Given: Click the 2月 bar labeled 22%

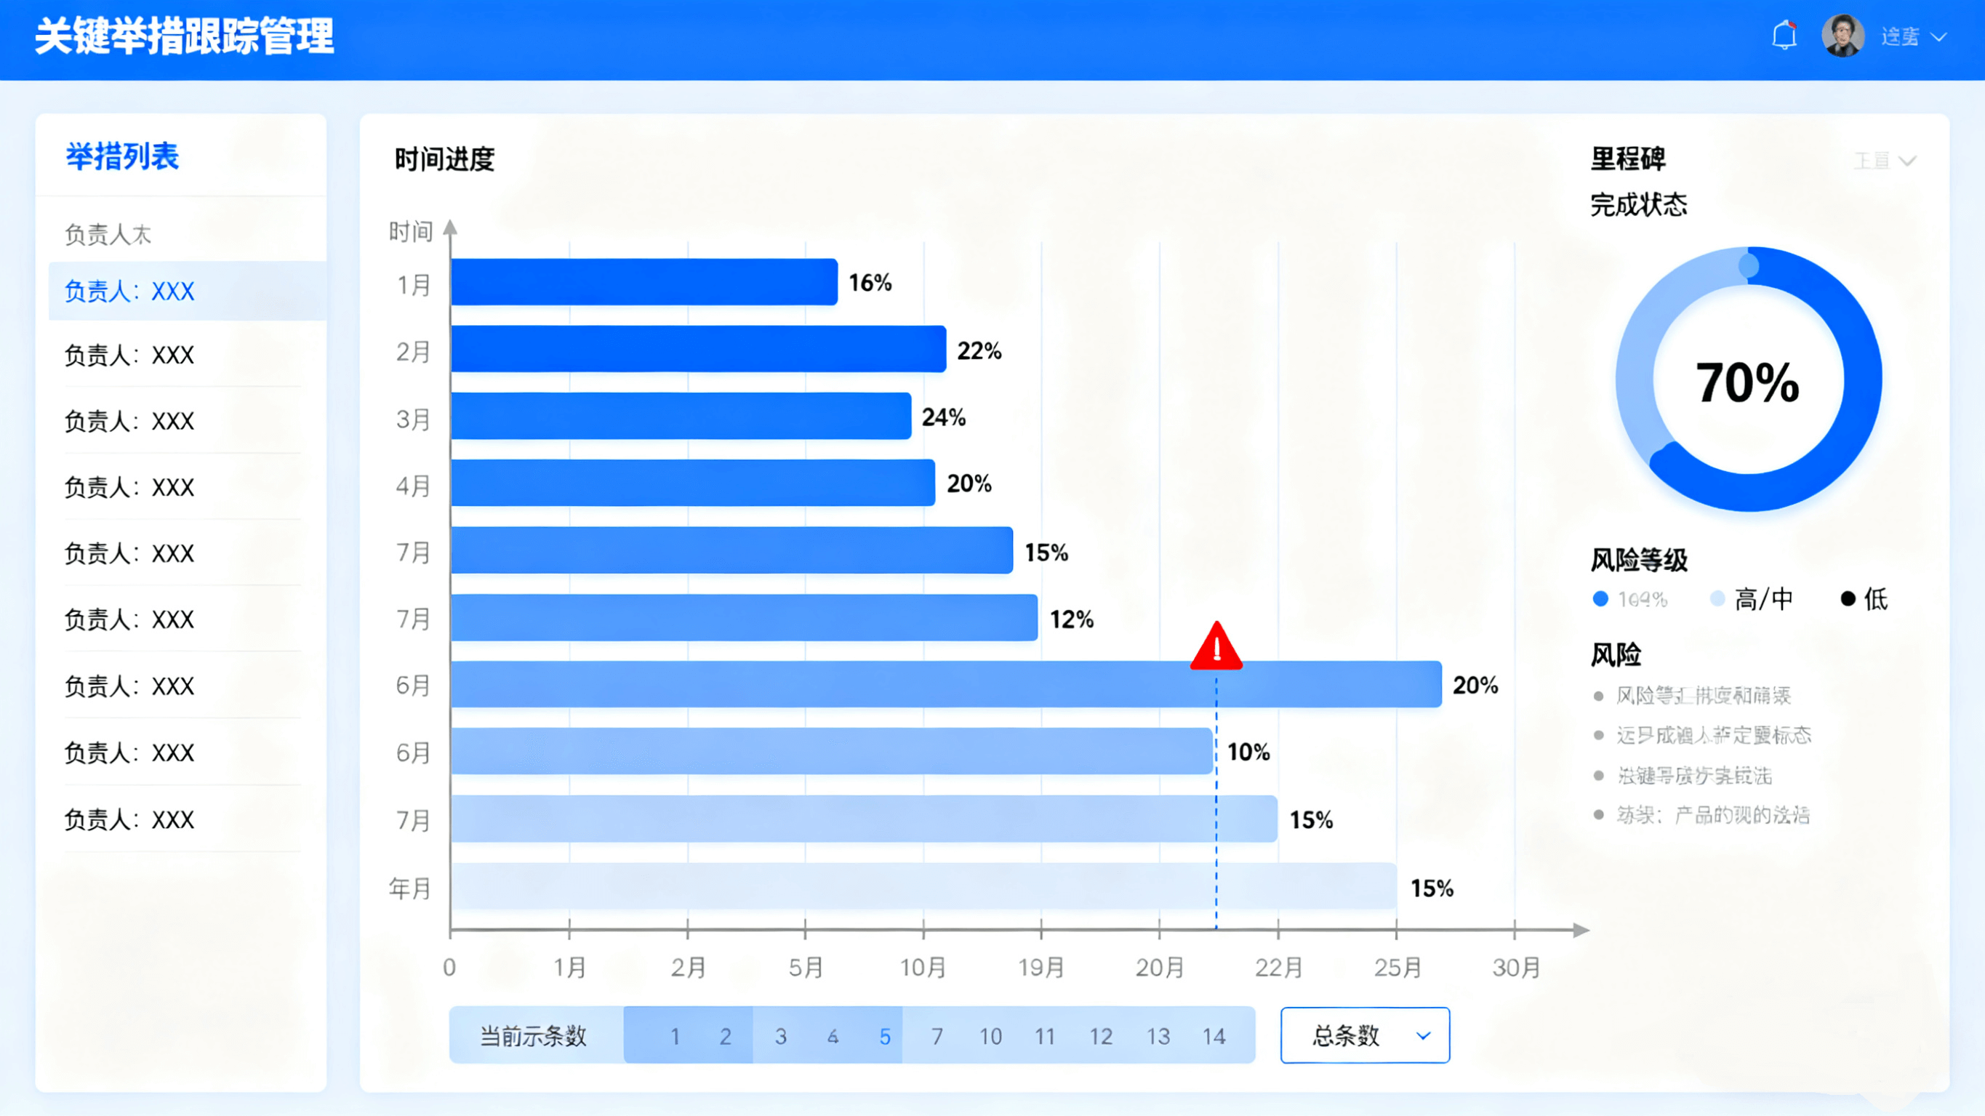Looking at the screenshot, I should 698,349.
